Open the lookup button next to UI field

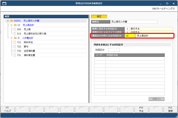135,36
